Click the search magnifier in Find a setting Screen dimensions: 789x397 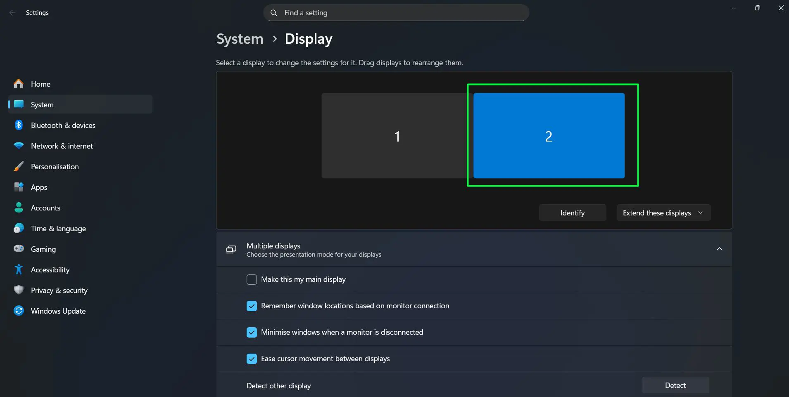click(x=274, y=13)
